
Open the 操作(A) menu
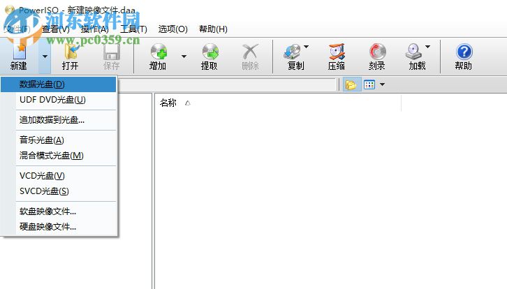[x=95, y=29]
